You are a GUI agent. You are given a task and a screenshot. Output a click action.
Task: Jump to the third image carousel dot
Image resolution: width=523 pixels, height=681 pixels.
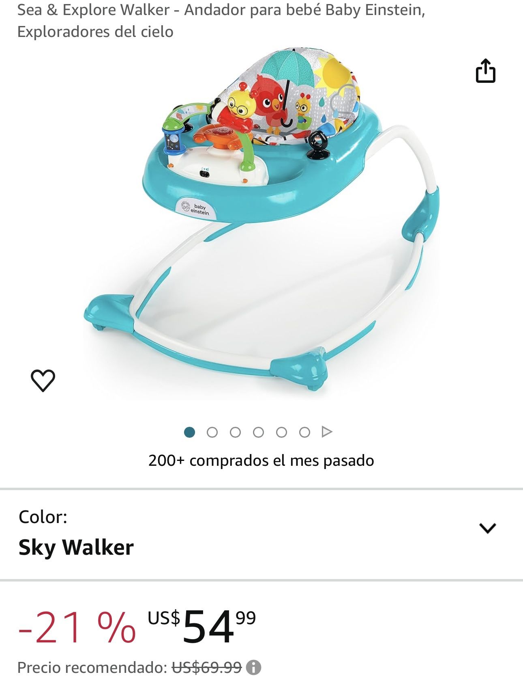click(235, 432)
